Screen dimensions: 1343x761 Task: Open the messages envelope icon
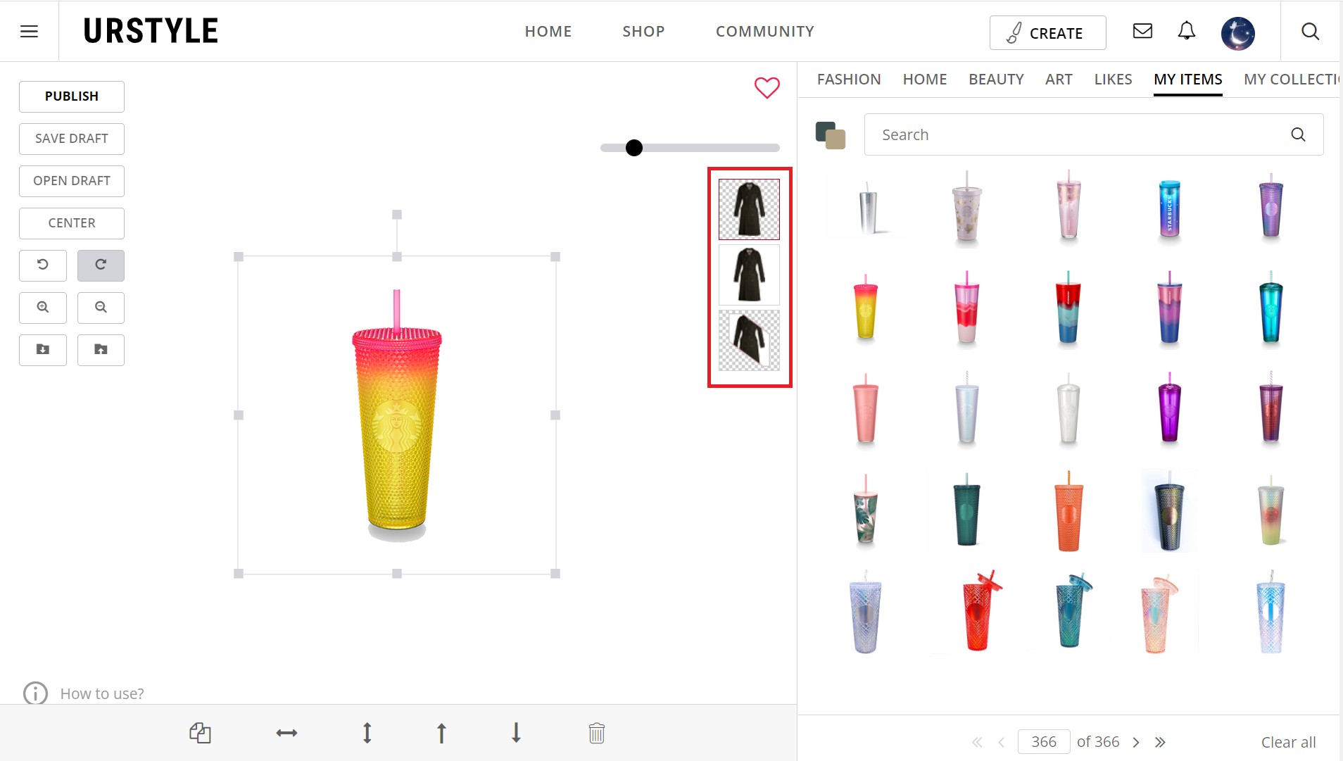point(1142,31)
